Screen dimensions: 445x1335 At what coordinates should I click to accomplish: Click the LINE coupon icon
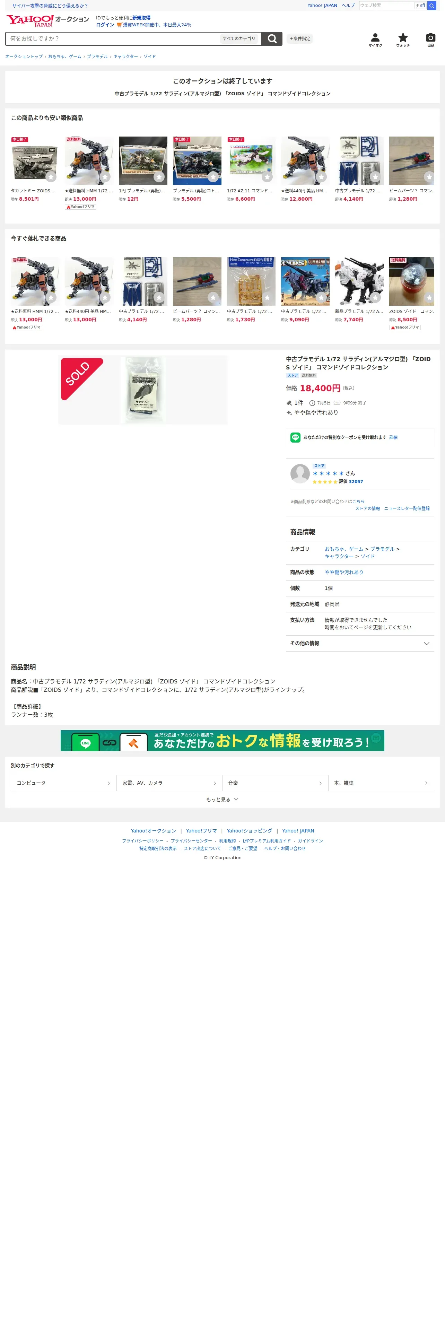click(295, 437)
